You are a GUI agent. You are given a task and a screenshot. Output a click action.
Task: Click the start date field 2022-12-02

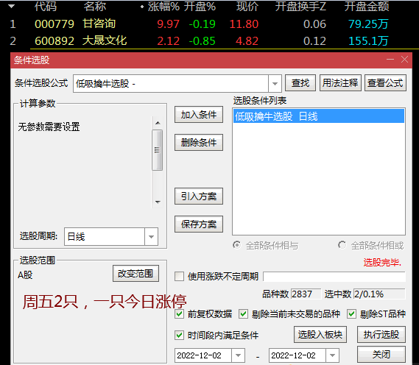203,355
